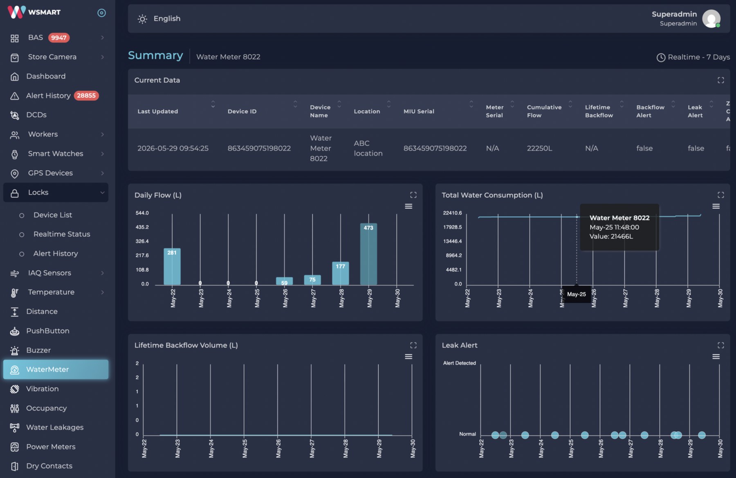Click the May-29 bar labeled 473
736x478 pixels.
tap(368, 254)
